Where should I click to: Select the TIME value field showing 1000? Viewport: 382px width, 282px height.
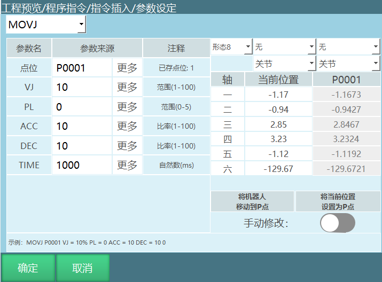point(82,165)
